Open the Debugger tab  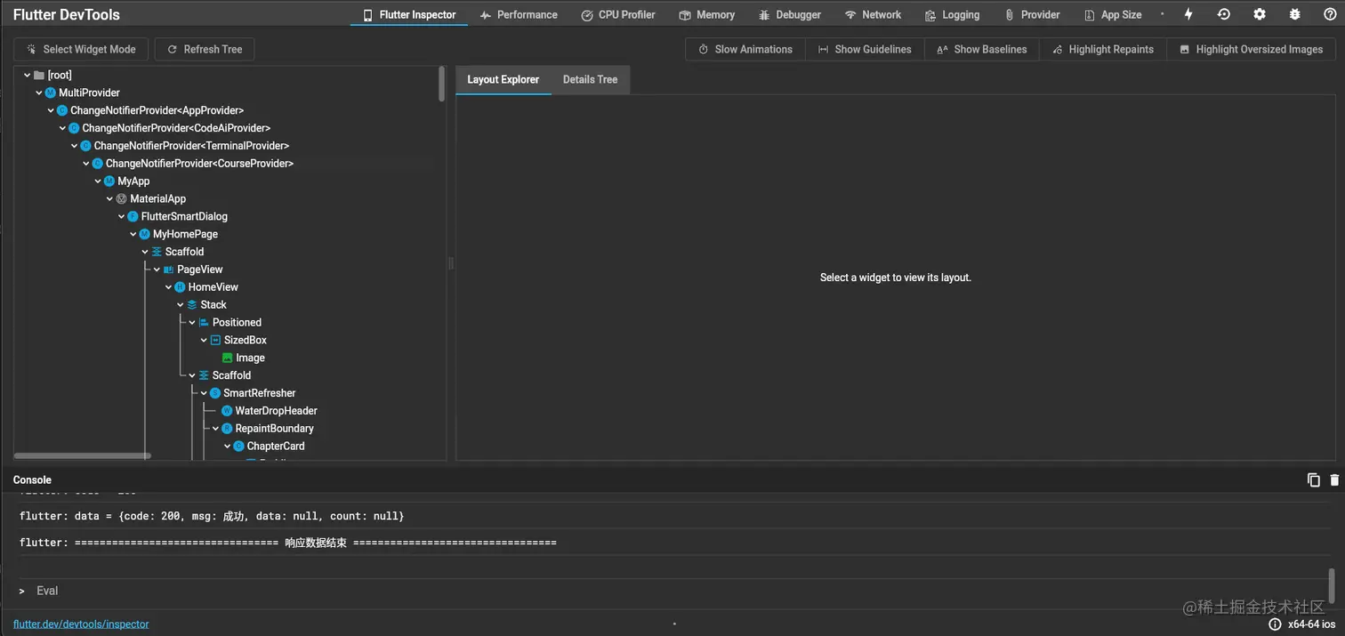[x=790, y=14]
